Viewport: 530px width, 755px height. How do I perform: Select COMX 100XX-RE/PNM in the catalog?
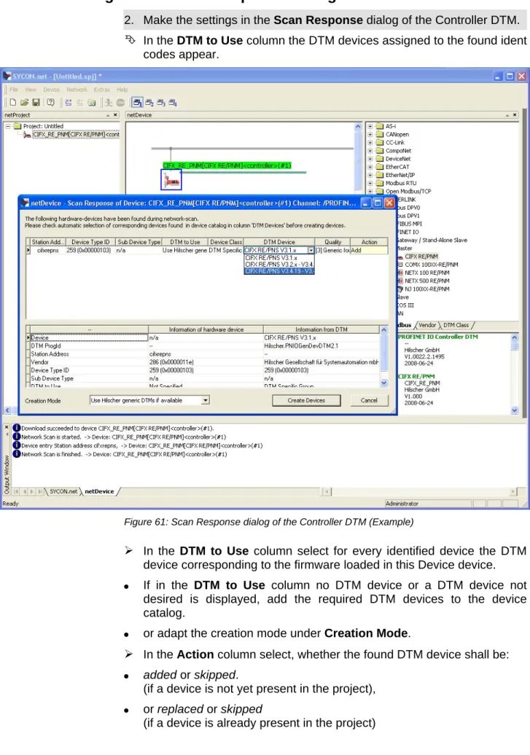(432, 265)
